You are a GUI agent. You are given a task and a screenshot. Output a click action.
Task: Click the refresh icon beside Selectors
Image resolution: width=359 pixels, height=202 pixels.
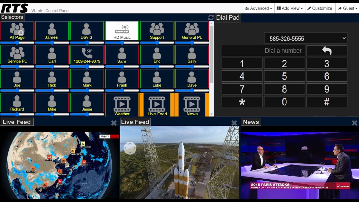pos(211,18)
